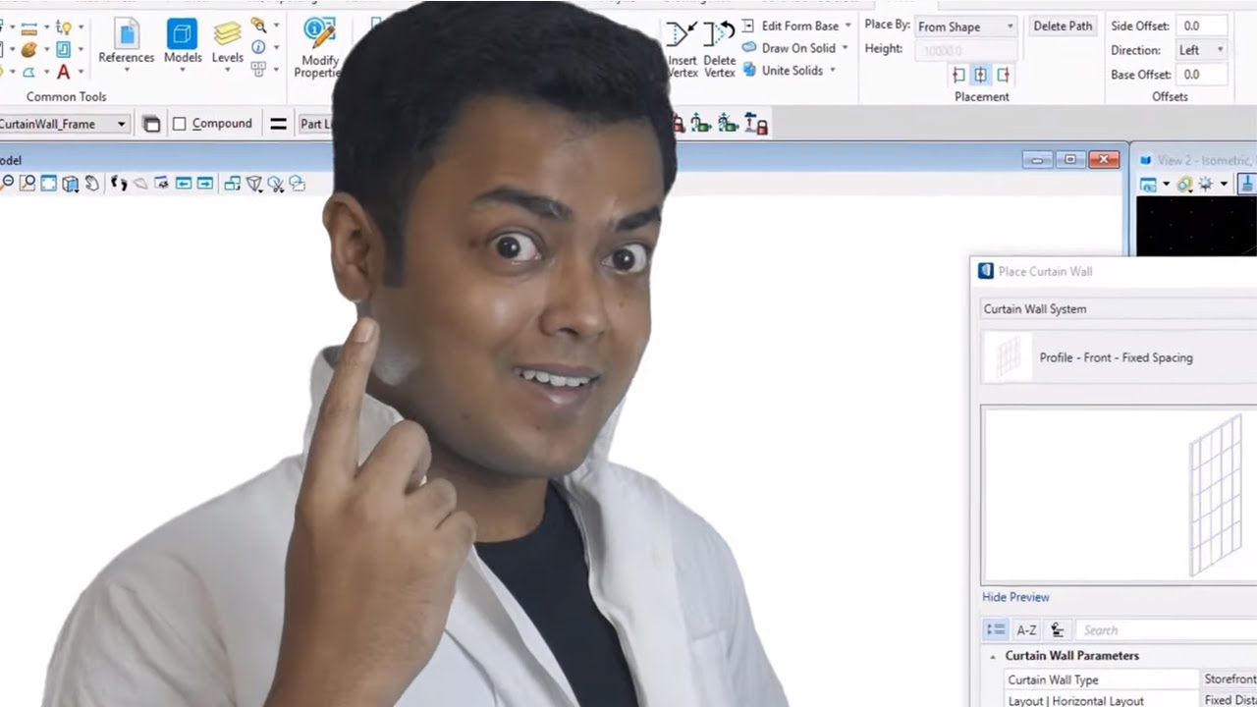Screen dimensions: 1257x707
Task: Click the Delete Path button
Action: click(1063, 27)
